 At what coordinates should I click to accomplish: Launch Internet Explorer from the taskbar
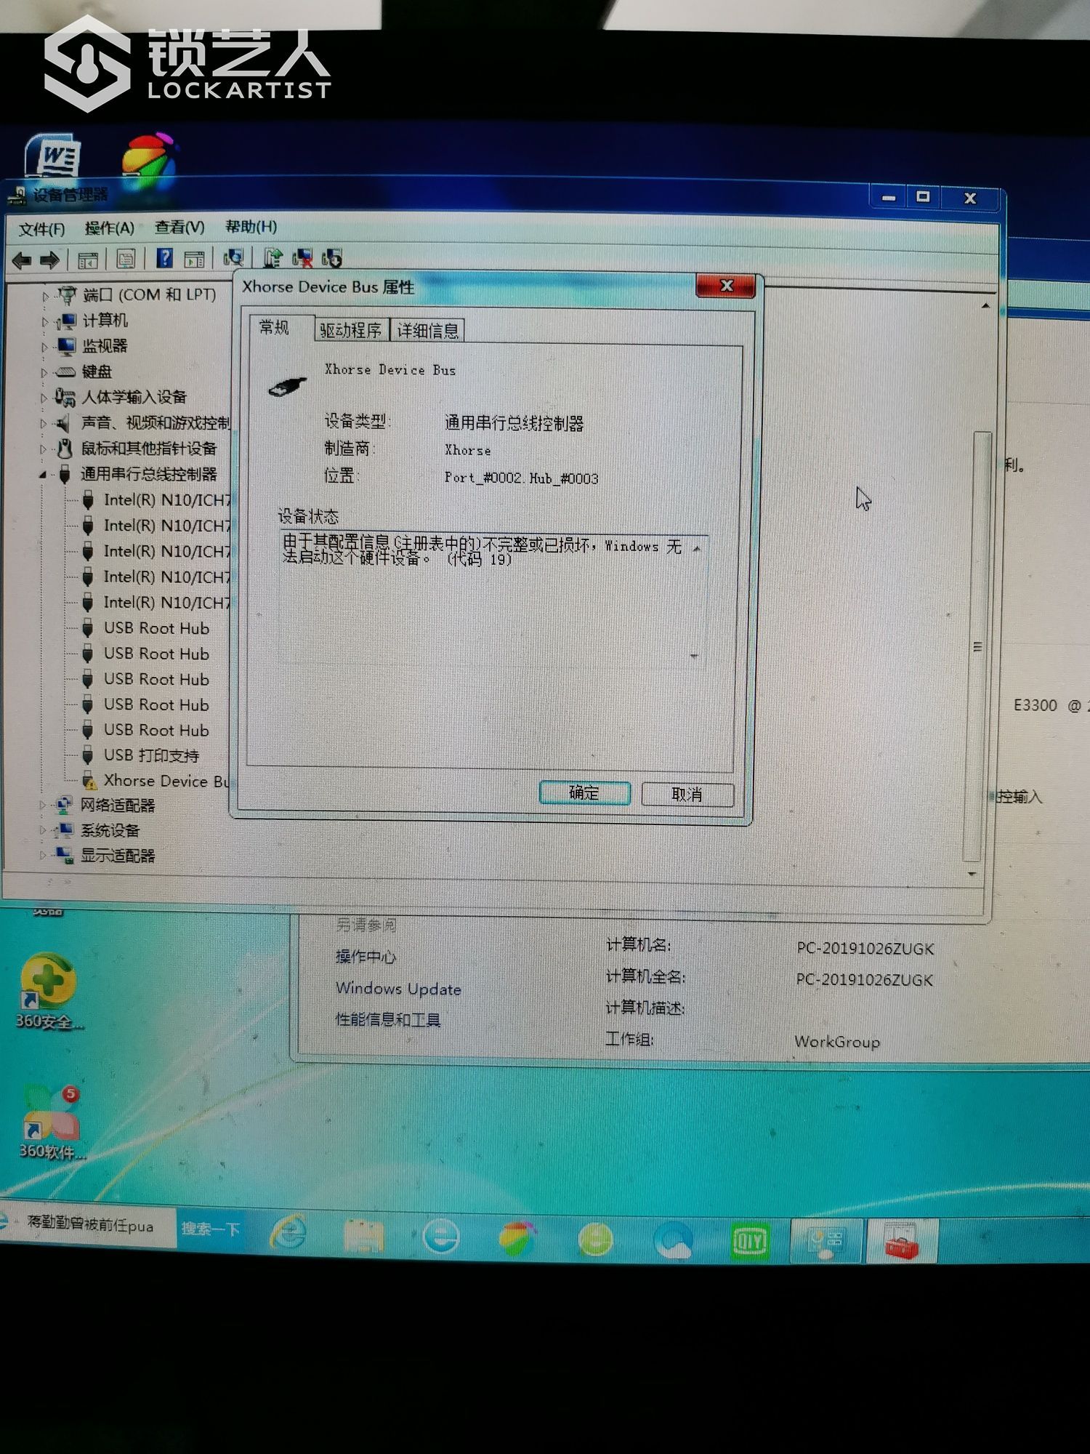click(288, 1233)
